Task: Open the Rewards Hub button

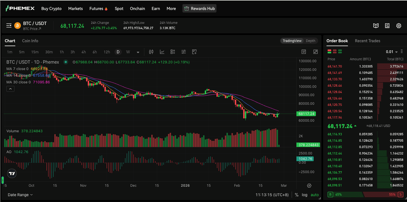Action: click(x=199, y=9)
